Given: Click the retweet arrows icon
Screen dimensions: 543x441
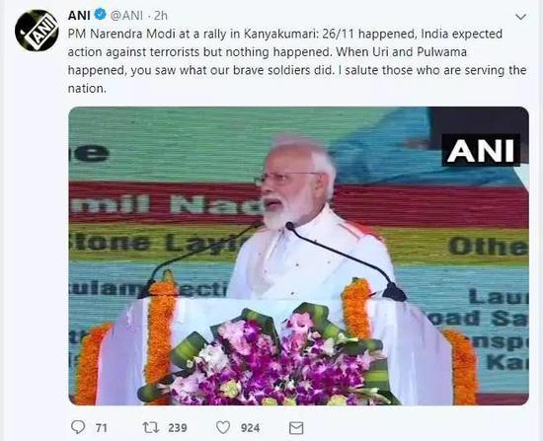Looking at the screenshot, I should click(x=151, y=427).
